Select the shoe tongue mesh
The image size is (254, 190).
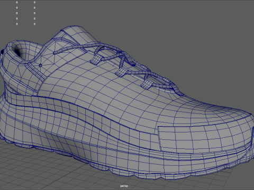pos(79,35)
